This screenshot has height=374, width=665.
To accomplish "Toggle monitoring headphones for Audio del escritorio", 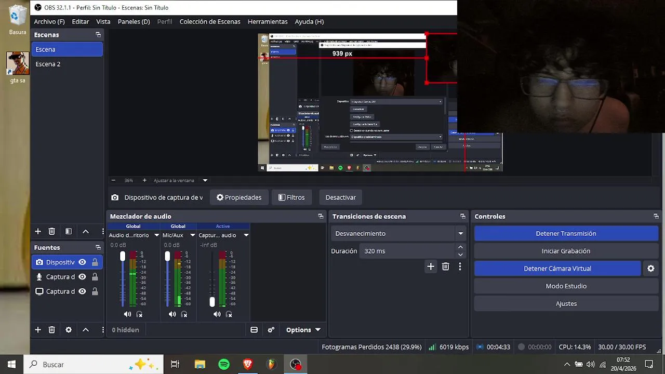I will point(139,314).
